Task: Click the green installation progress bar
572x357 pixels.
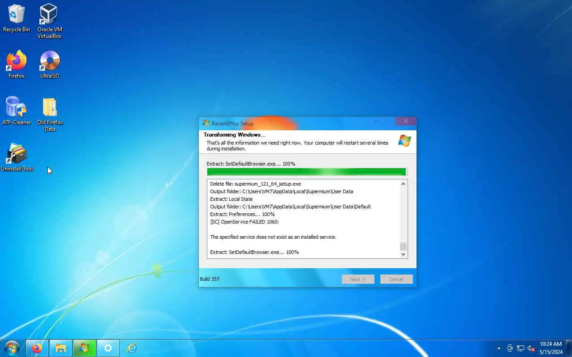Action: click(307, 172)
